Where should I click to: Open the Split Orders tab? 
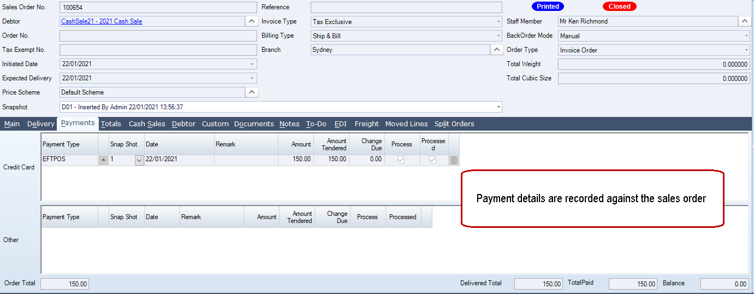tap(454, 124)
